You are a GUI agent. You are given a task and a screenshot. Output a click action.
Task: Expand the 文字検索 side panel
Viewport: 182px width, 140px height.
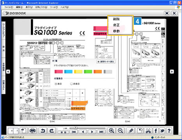coord(4,67)
